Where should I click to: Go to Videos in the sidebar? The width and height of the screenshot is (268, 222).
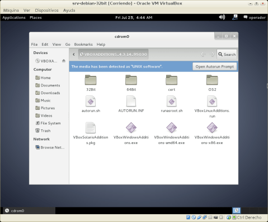click(44, 115)
